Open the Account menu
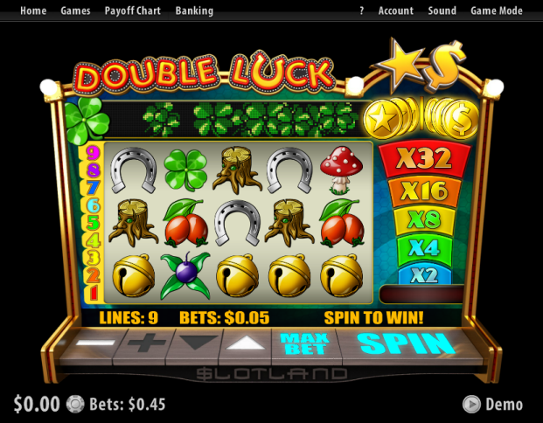 (x=396, y=10)
